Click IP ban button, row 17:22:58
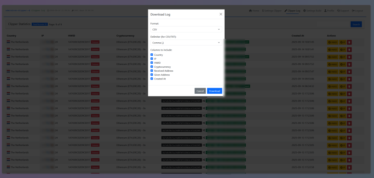The image size is (374, 178). [x=343, y=167]
